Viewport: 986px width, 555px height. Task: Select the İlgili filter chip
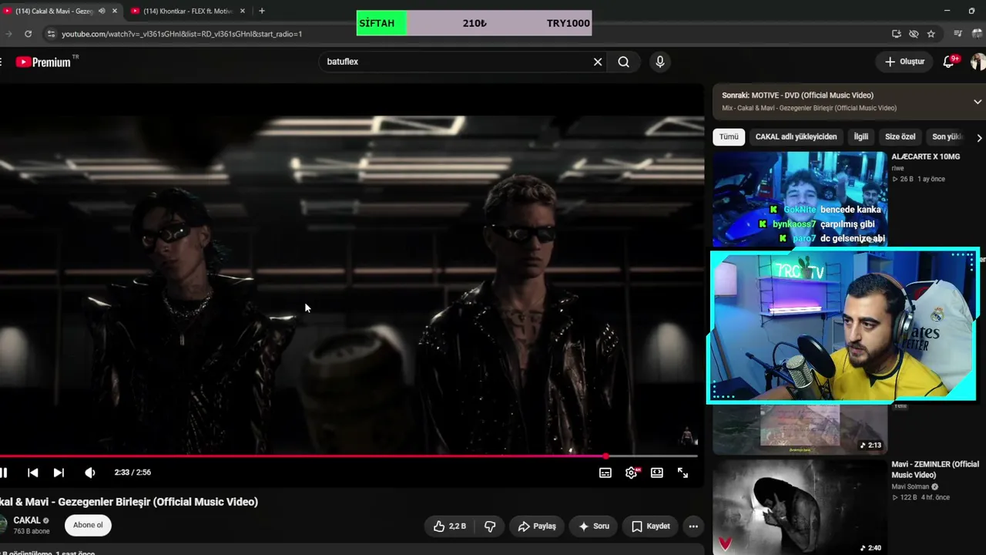[861, 137]
